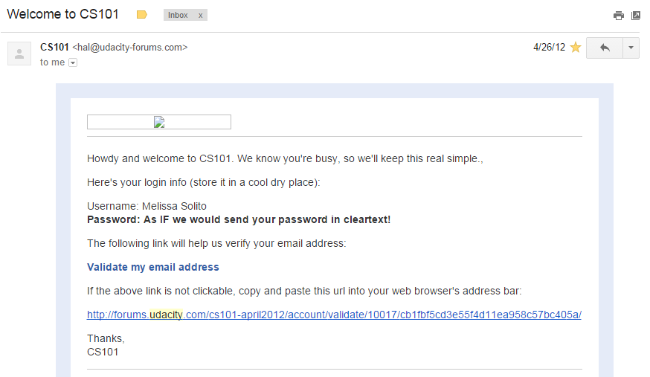
Task: Click the 'Welcome to CS101' subject line
Action: click(x=63, y=14)
